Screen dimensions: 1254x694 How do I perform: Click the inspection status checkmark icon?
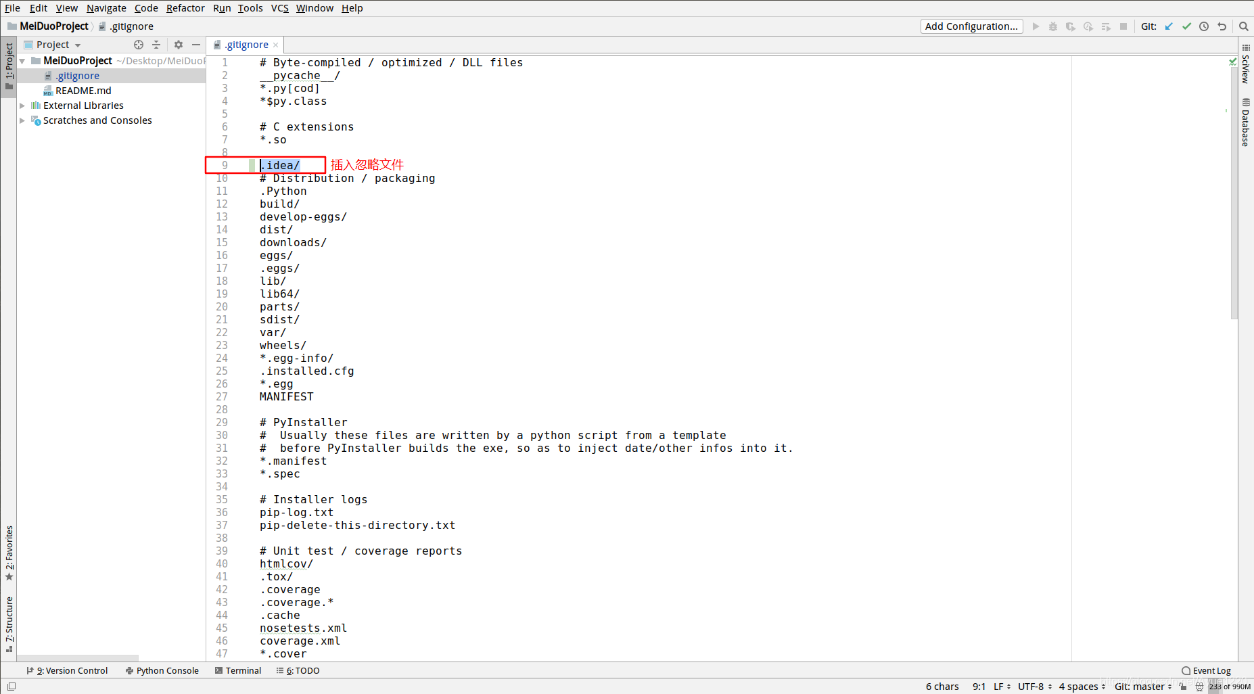click(x=1232, y=62)
